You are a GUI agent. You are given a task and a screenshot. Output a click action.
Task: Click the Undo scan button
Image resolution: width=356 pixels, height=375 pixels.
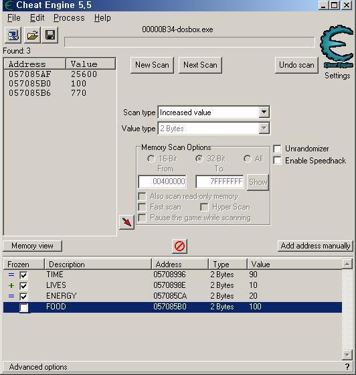tap(296, 65)
